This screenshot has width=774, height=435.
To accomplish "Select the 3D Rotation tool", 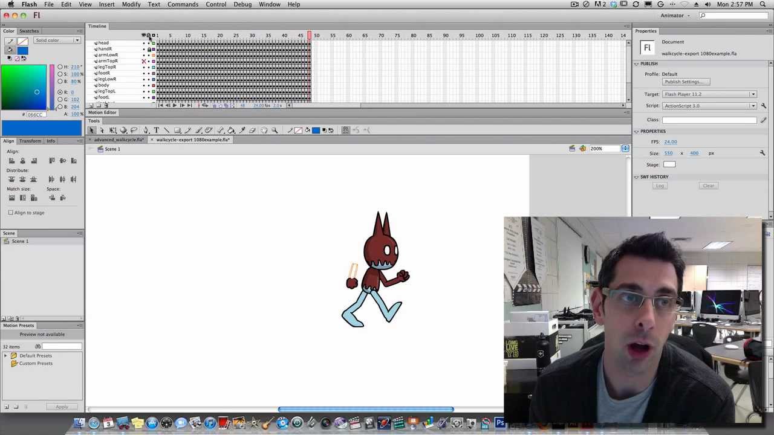I will pyautogui.click(x=123, y=130).
